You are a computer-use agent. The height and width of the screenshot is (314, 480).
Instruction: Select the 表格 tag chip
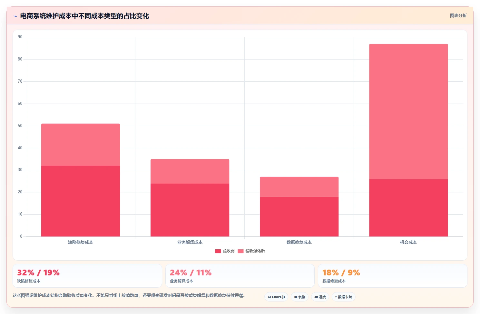[x=300, y=297]
